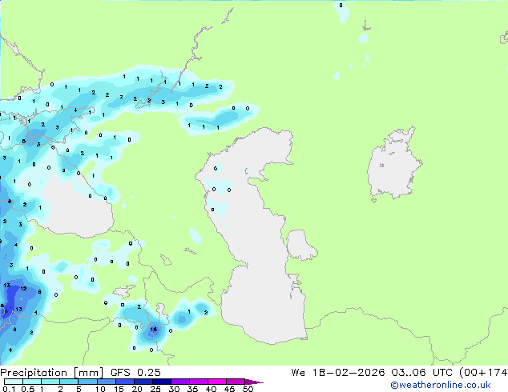Pick the 35–40 mm violet legend swatch

pyautogui.click(x=198, y=382)
